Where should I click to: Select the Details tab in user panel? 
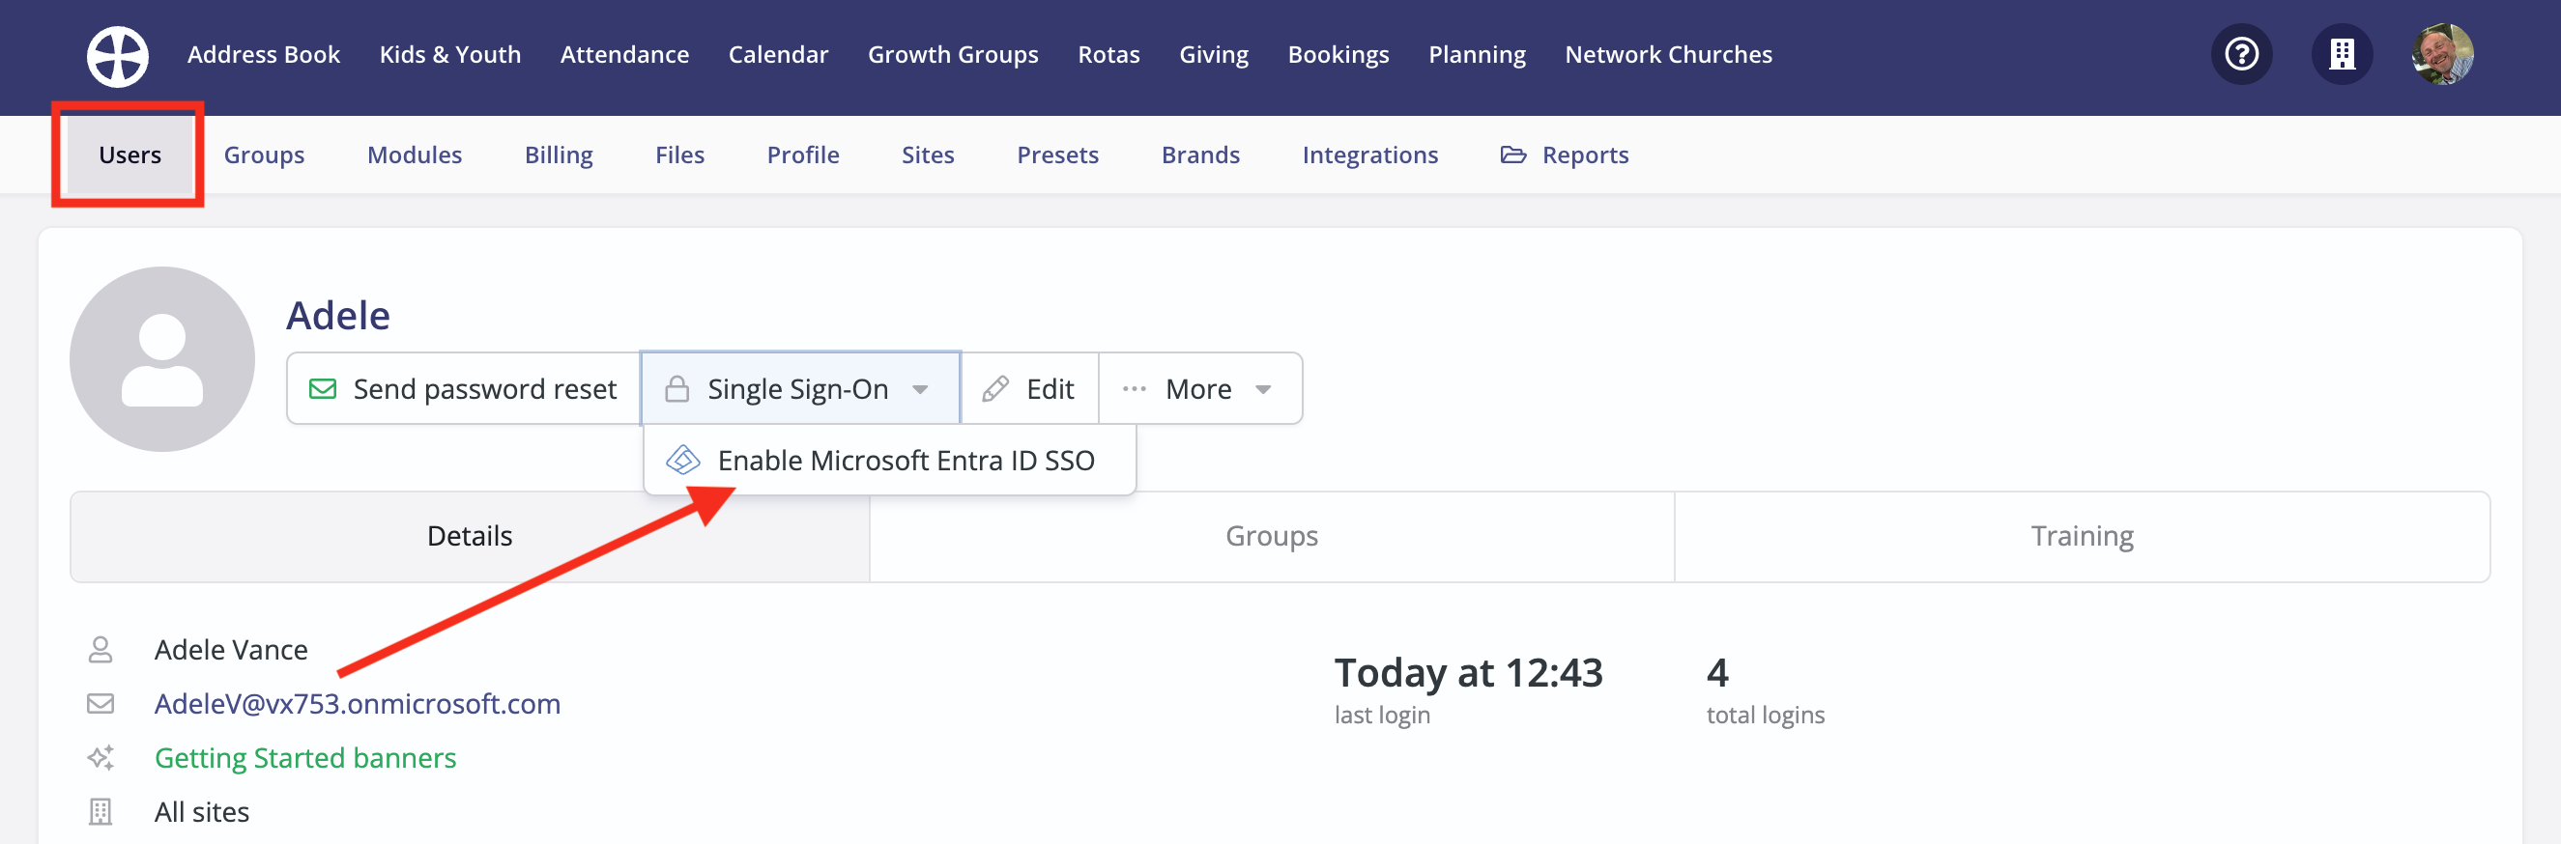coord(470,536)
